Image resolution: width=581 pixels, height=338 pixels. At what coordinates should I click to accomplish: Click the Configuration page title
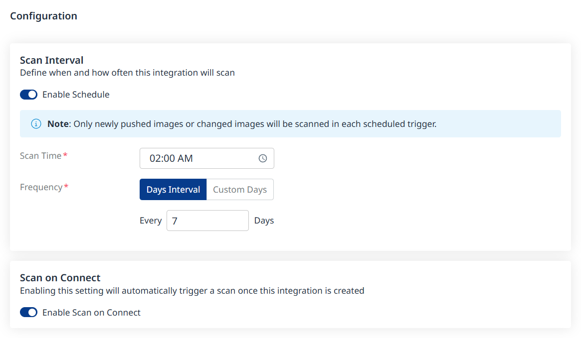pyautogui.click(x=44, y=16)
